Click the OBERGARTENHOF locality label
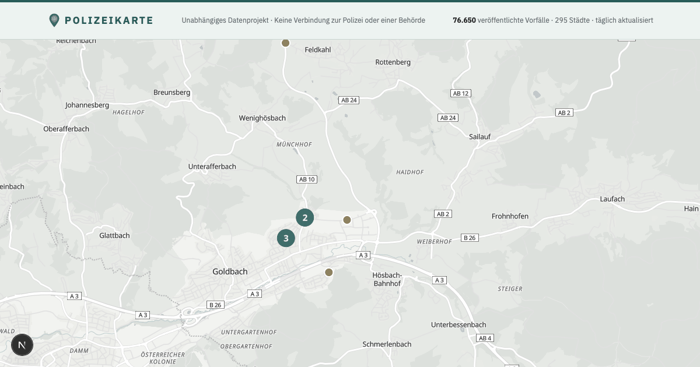The image size is (700, 367). (246, 347)
